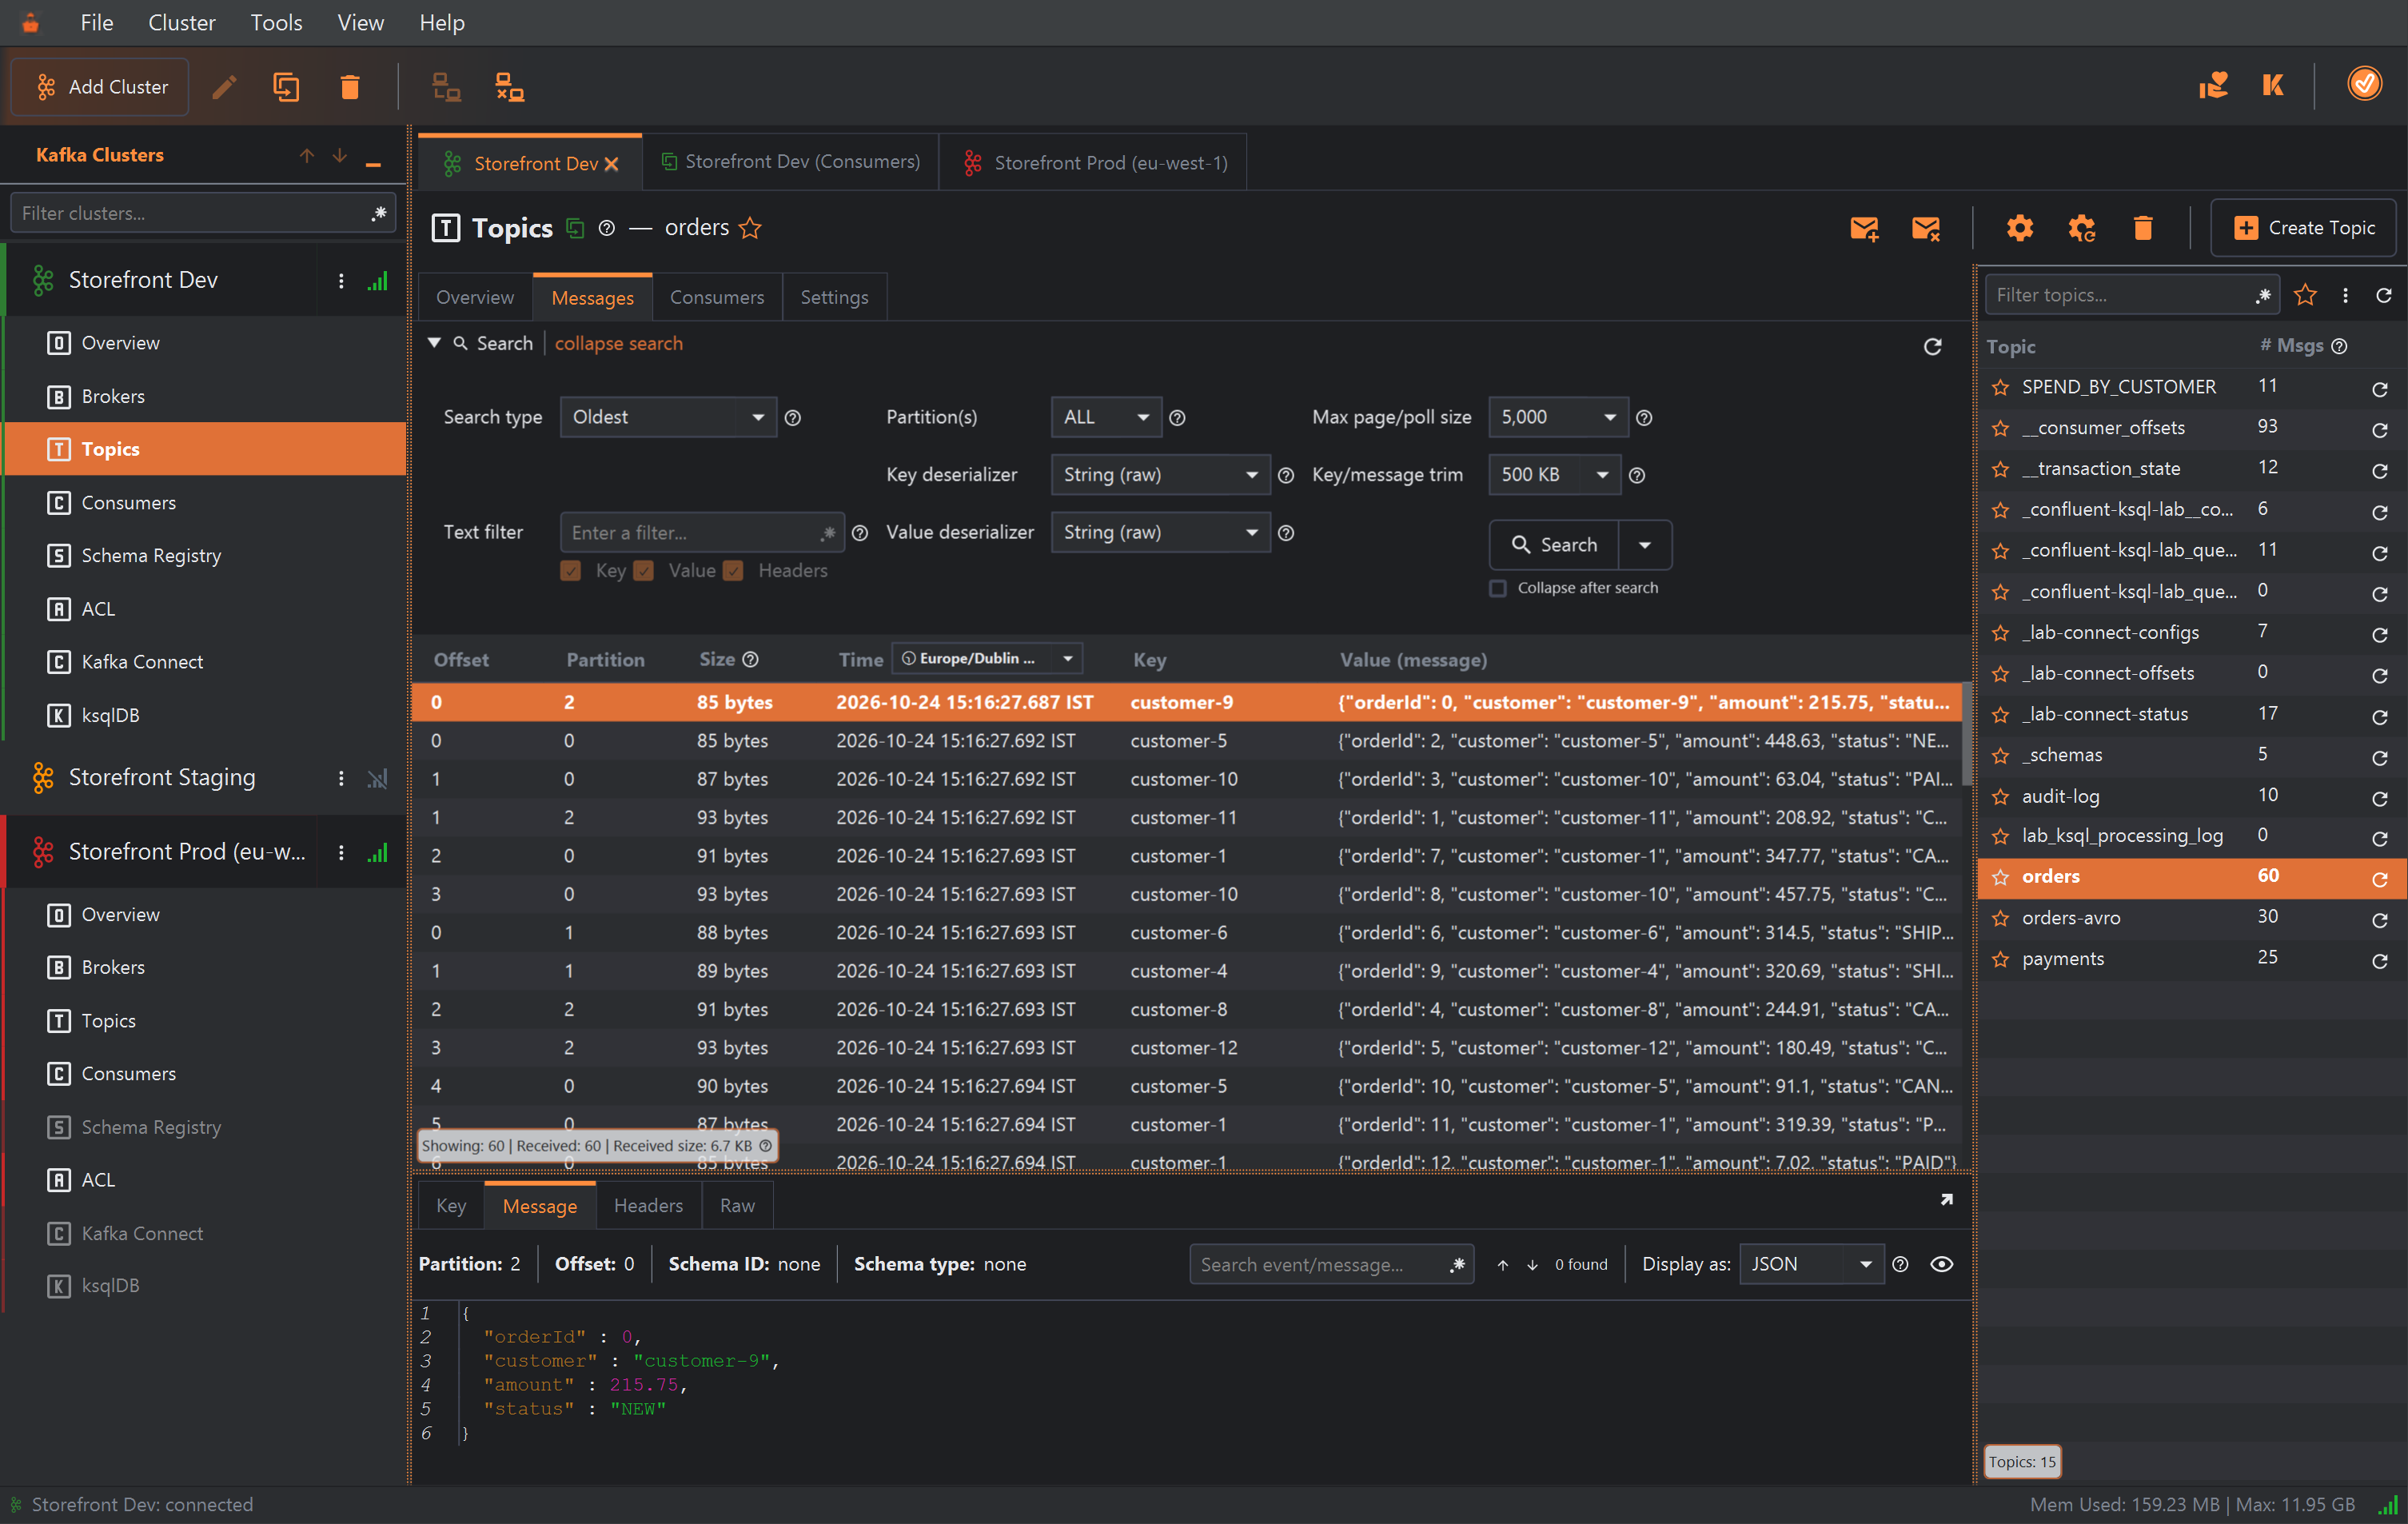The height and width of the screenshot is (1524, 2408).
Task: Toggle the Key filter checkbox
Action: pyautogui.click(x=571, y=571)
